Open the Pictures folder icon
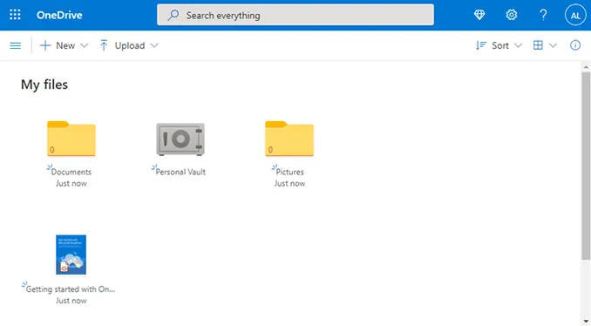The height and width of the screenshot is (326, 591). pos(289,139)
